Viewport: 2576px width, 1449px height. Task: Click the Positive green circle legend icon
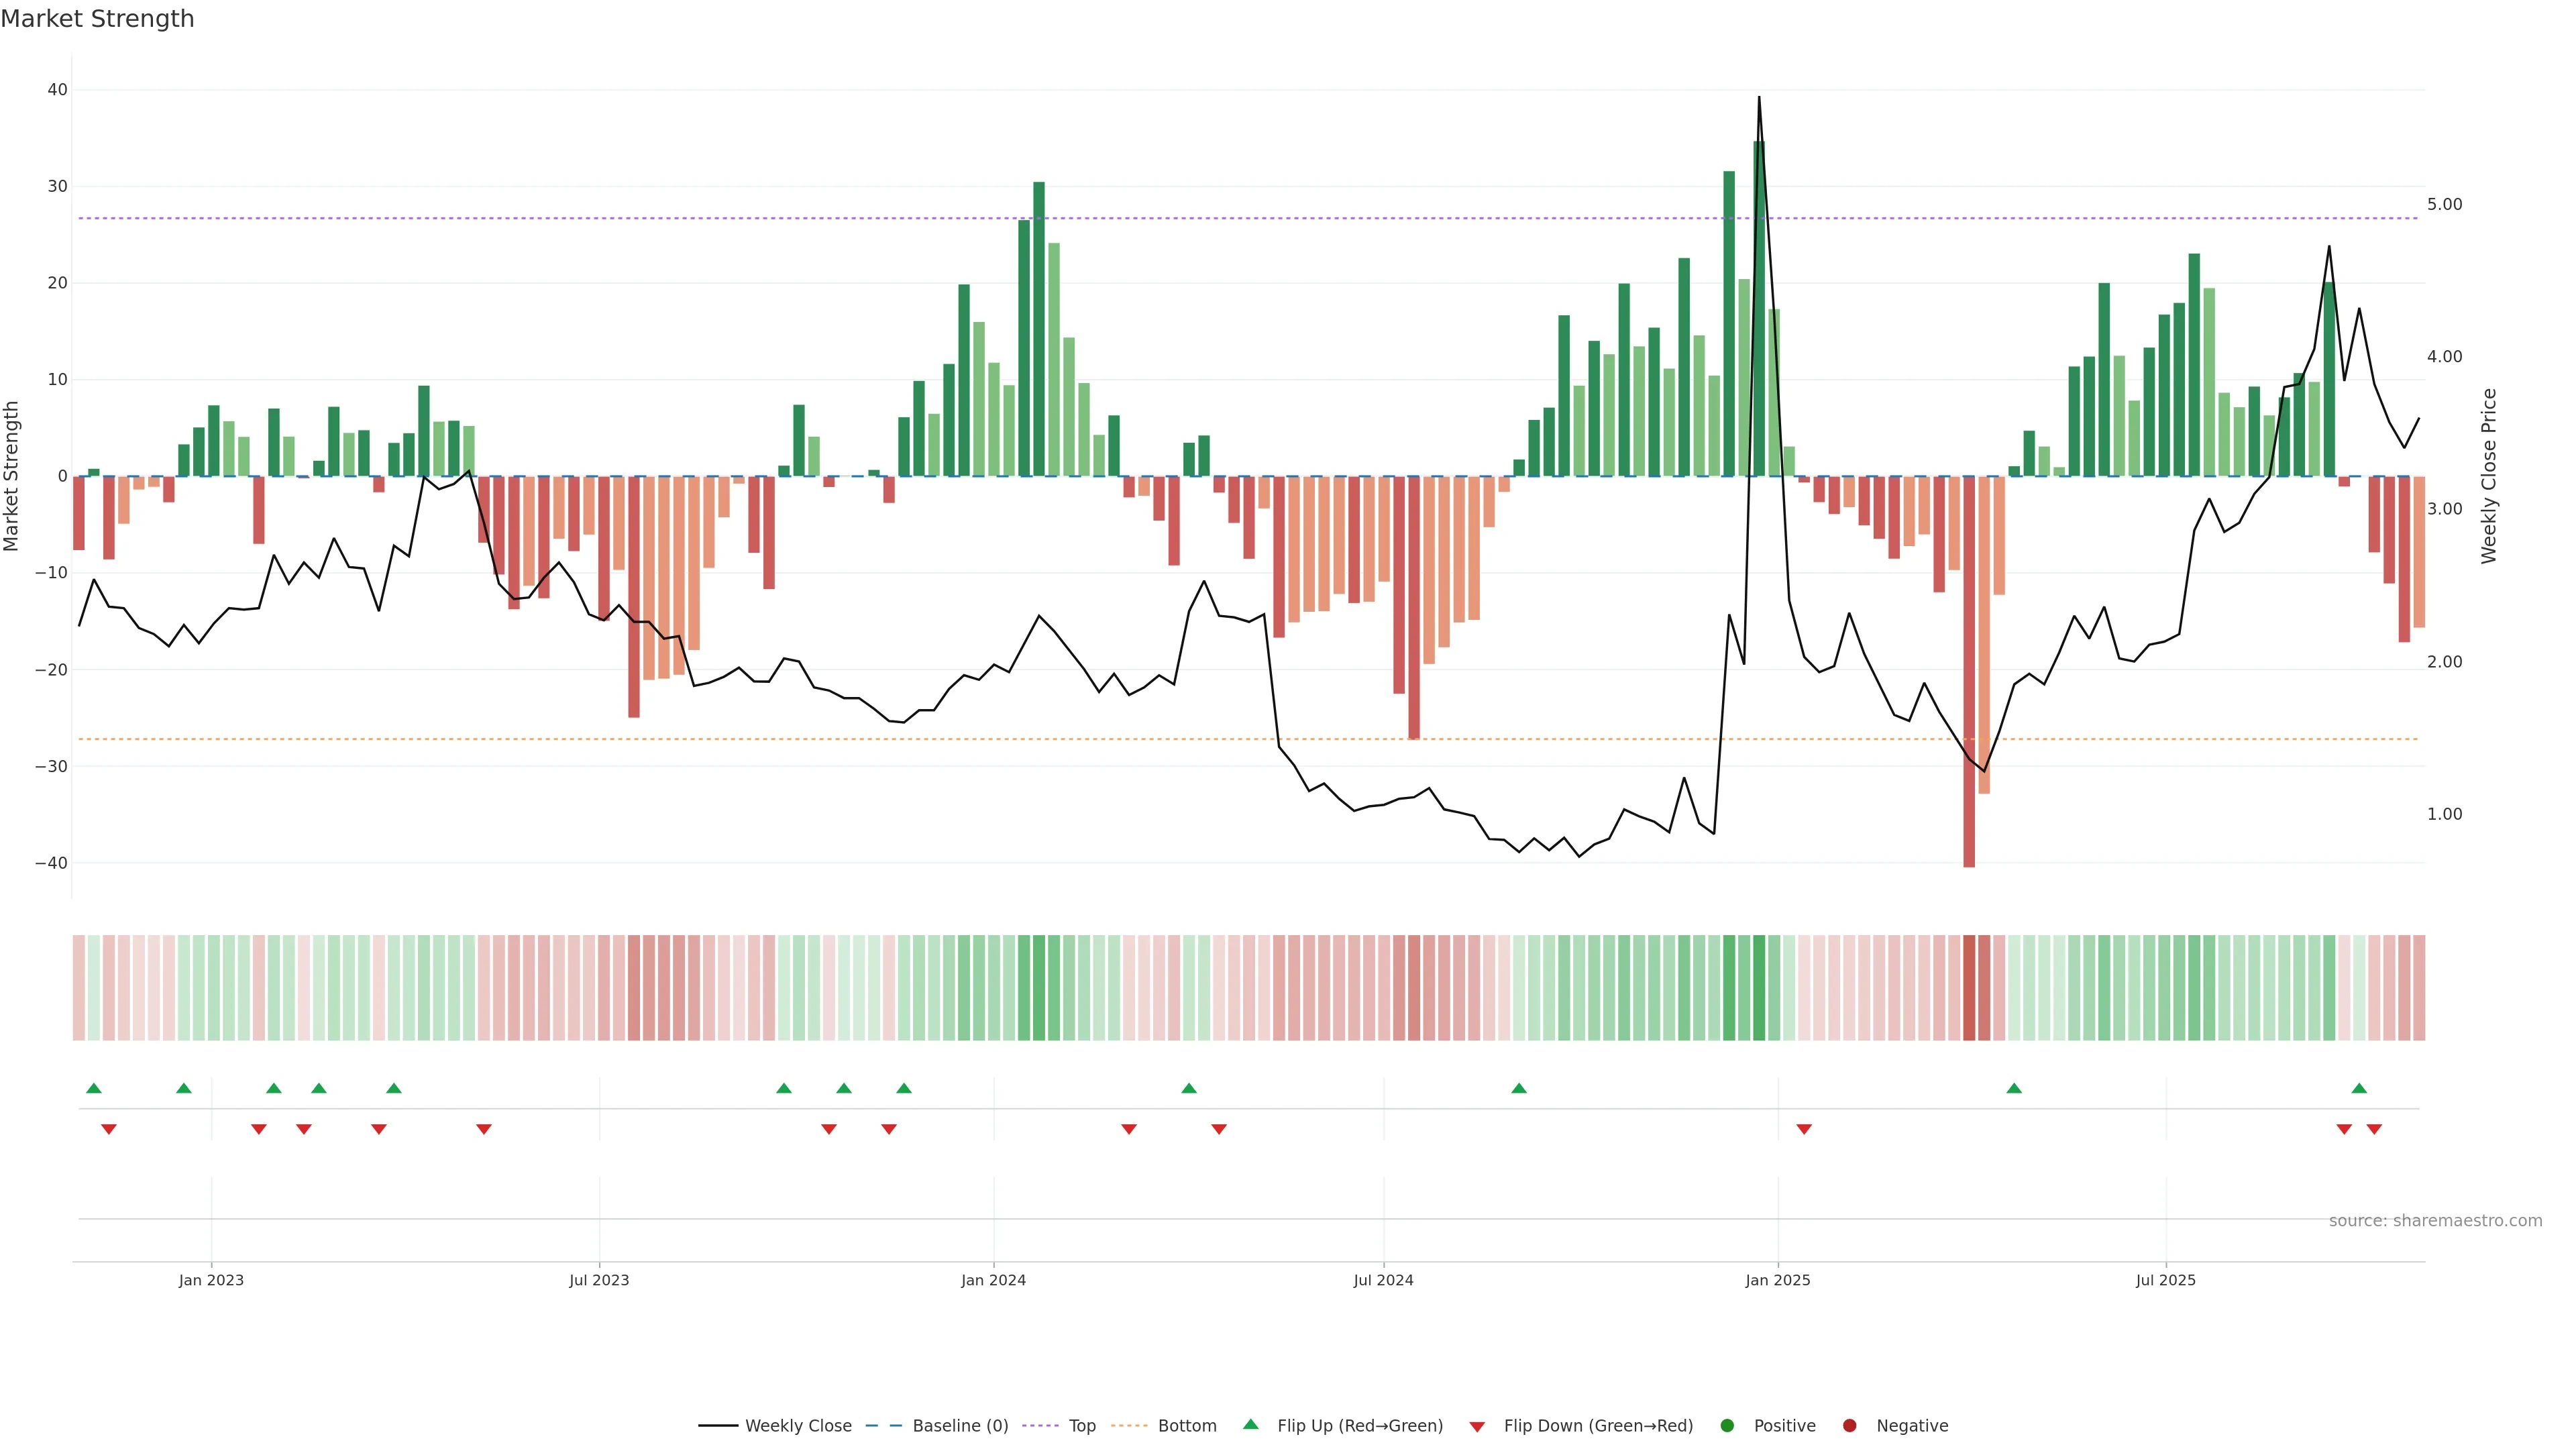point(1727,1426)
